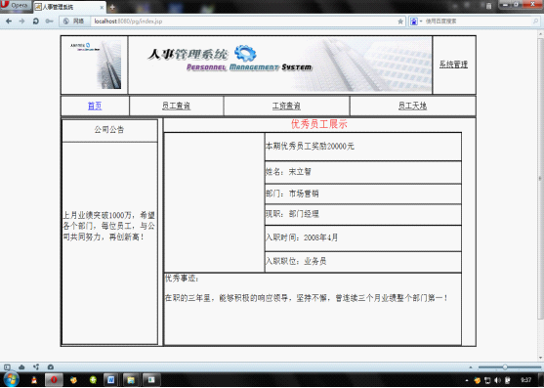Screen dimensions: 544x388
Task: Click the Opera Turbo icon
Action: 51,366
